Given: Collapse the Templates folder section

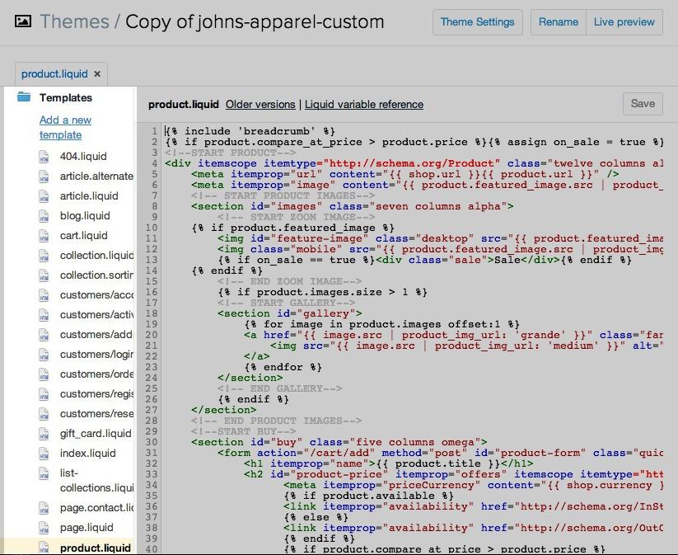Looking at the screenshot, I should pyautogui.click(x=65, y=97).
